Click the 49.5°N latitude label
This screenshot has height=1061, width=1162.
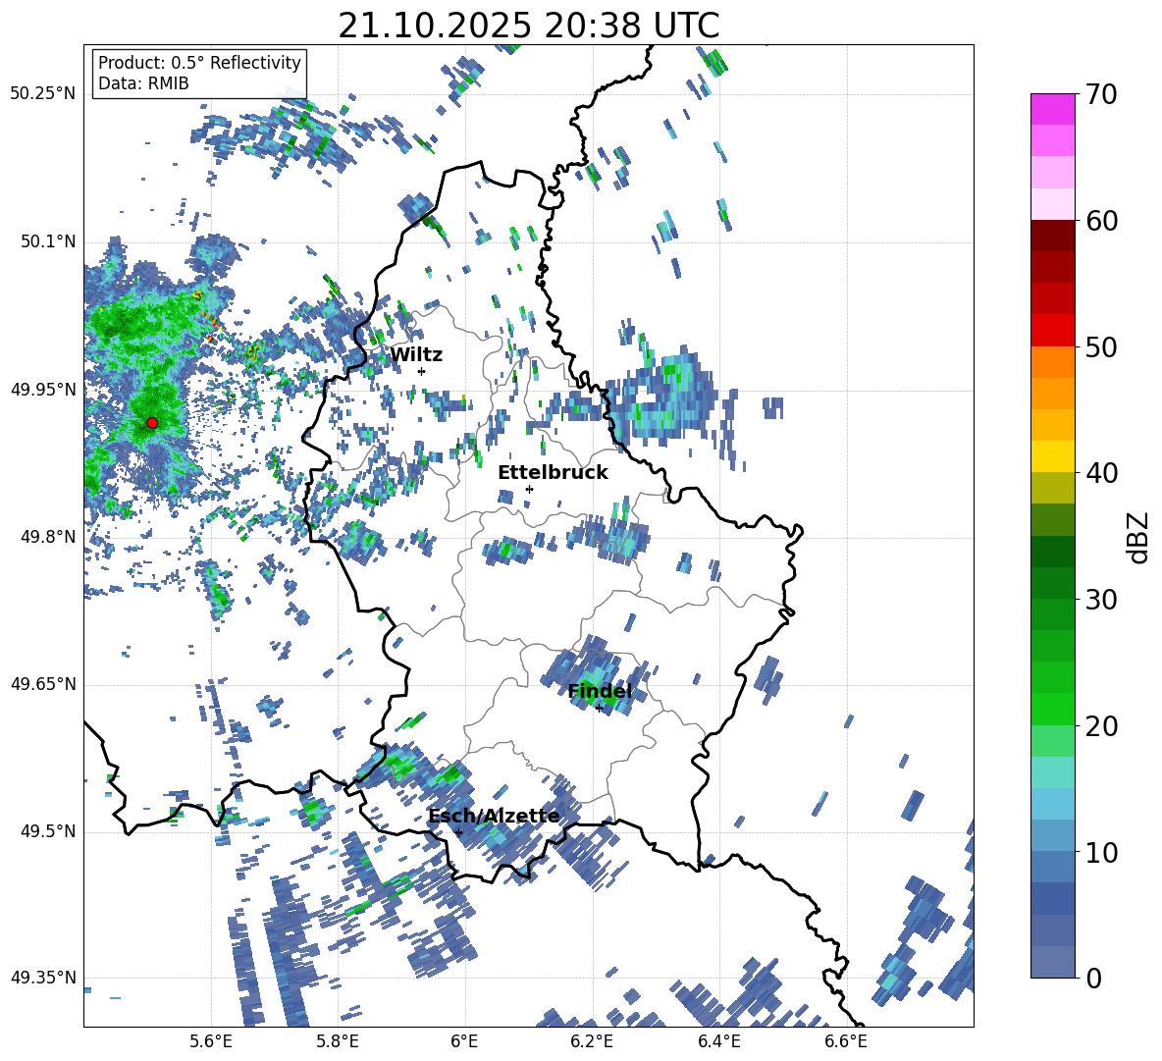pos(47,830)
